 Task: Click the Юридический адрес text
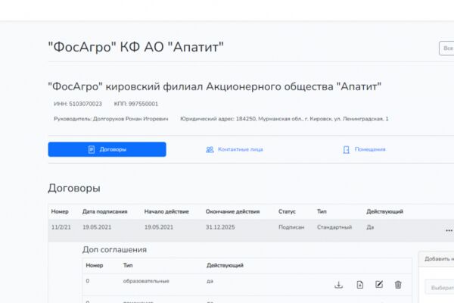[285, 119]
